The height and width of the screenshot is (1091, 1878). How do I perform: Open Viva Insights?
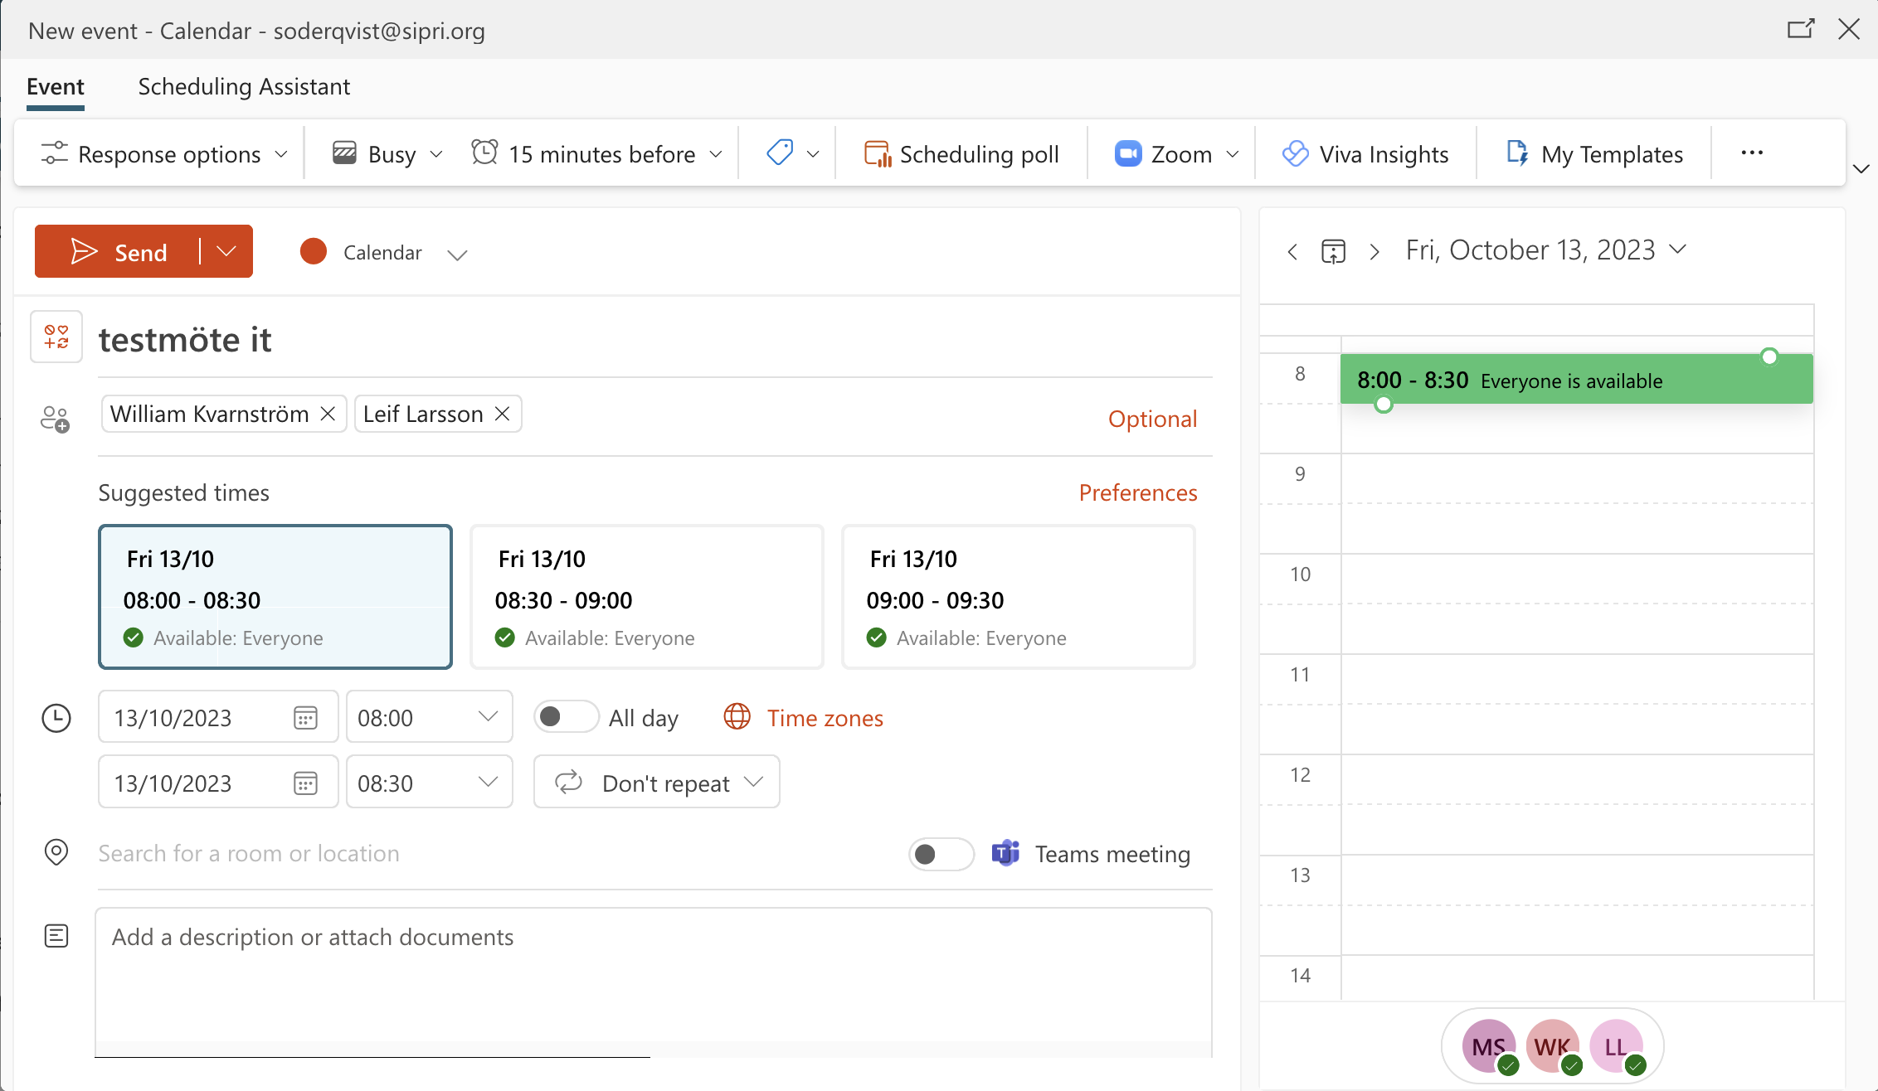point(1365,154)
